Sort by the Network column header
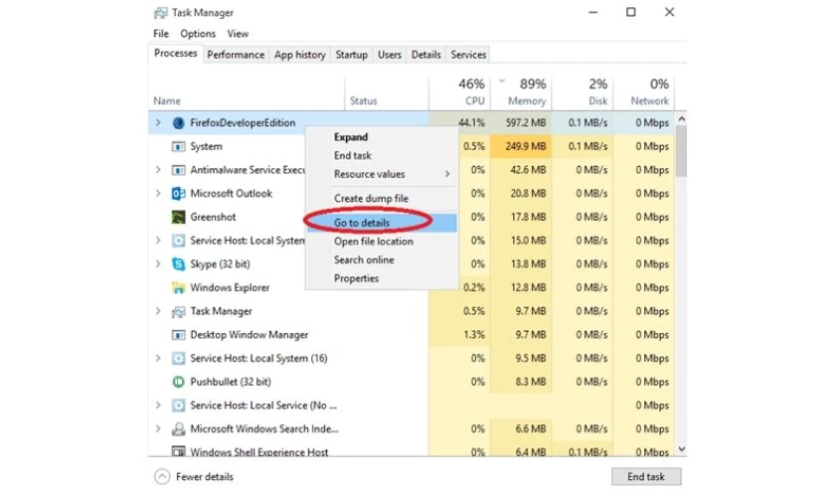This screenshot has width=835, height=497. click(x=644, y=92)
